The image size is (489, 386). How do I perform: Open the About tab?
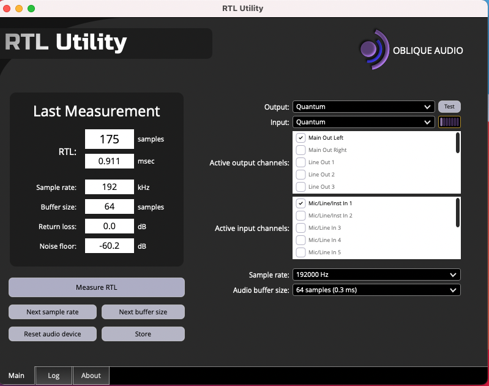click(91, 376)
